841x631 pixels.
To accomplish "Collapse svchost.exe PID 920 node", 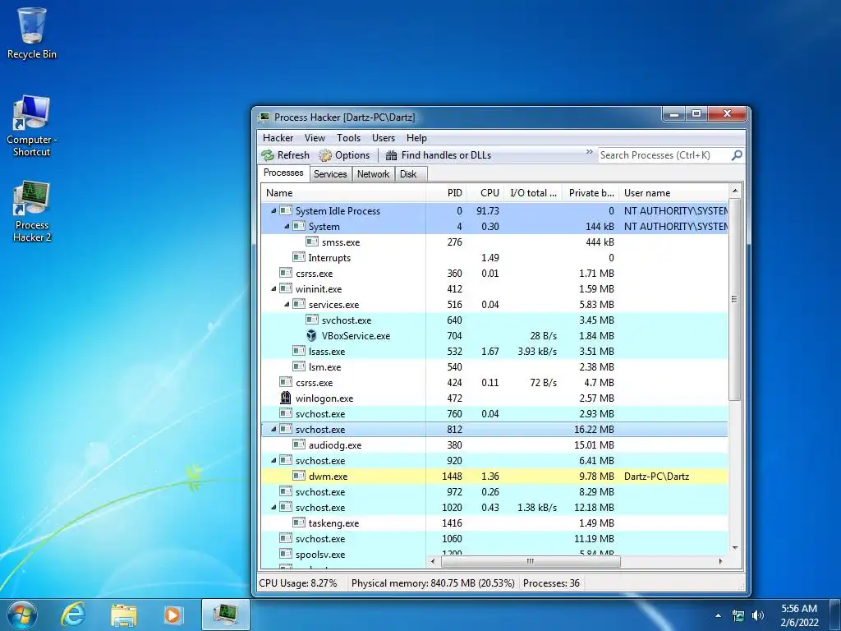I will point(273,460).
